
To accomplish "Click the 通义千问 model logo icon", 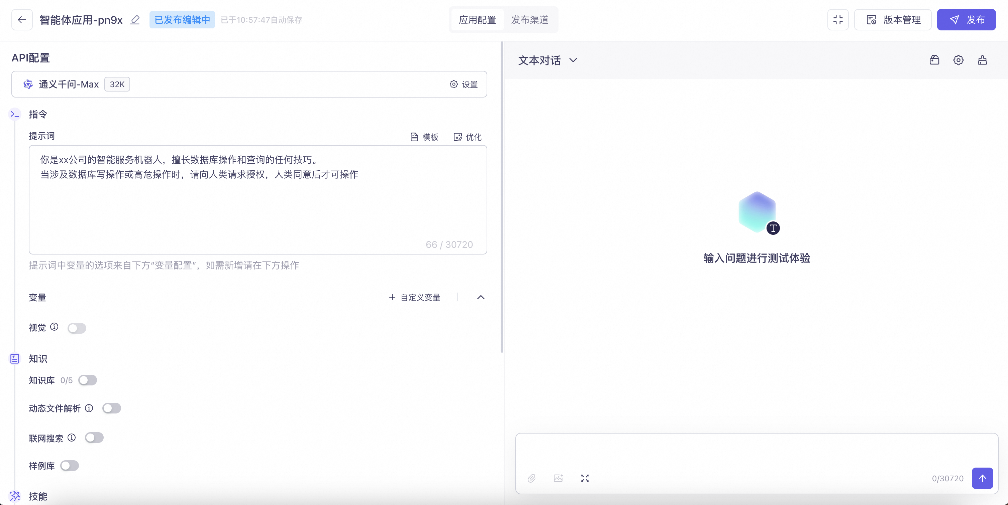I will click(x=28, y=84).
